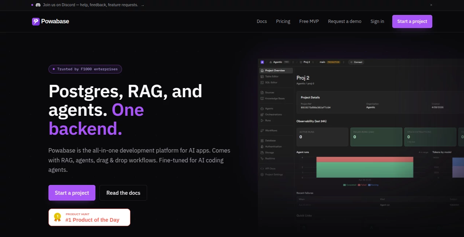Click the Sources sidebar icon
This screenshot has height=237, width=464.
click(x=262, y=92)
